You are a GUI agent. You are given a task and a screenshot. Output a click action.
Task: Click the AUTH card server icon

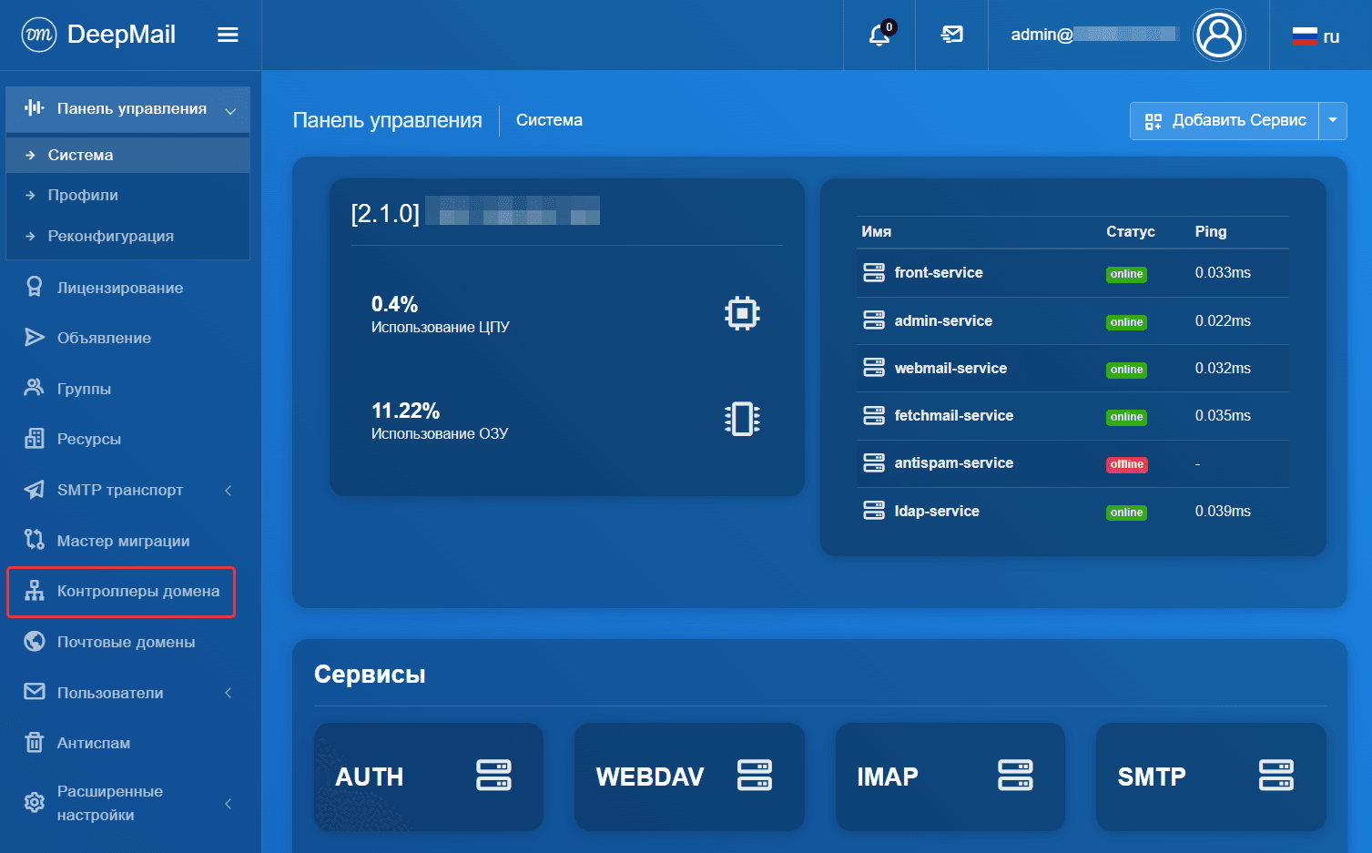point(493,775)
